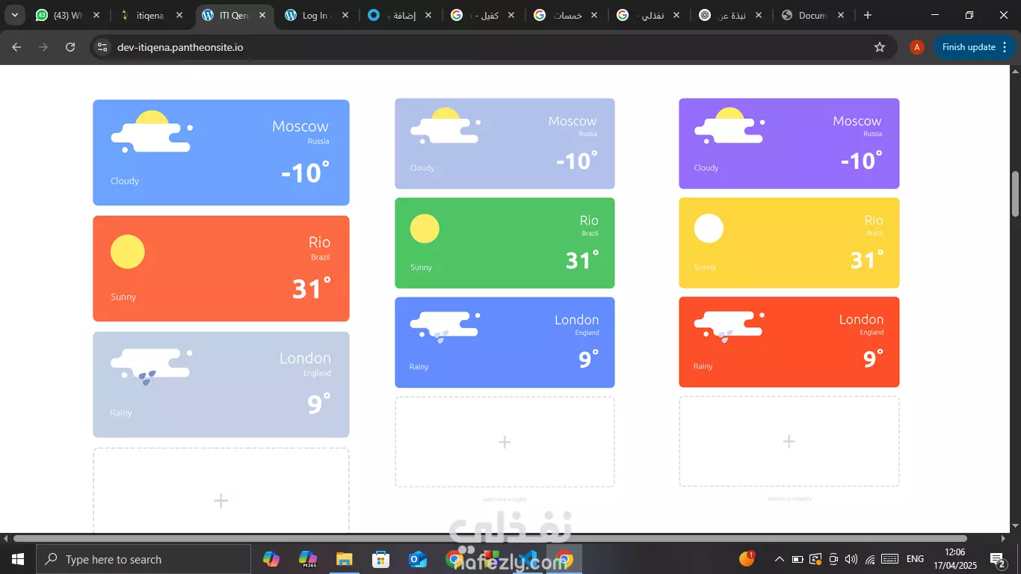Show hidden system tray icons
Viewport: 1021px width, 574px height.
click(x=779, y=559)
